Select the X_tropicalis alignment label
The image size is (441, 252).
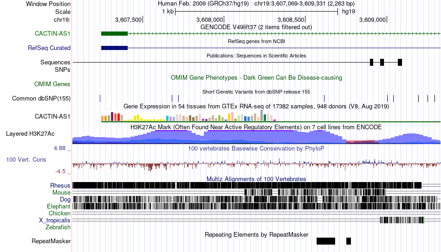[x=55, y=220]
